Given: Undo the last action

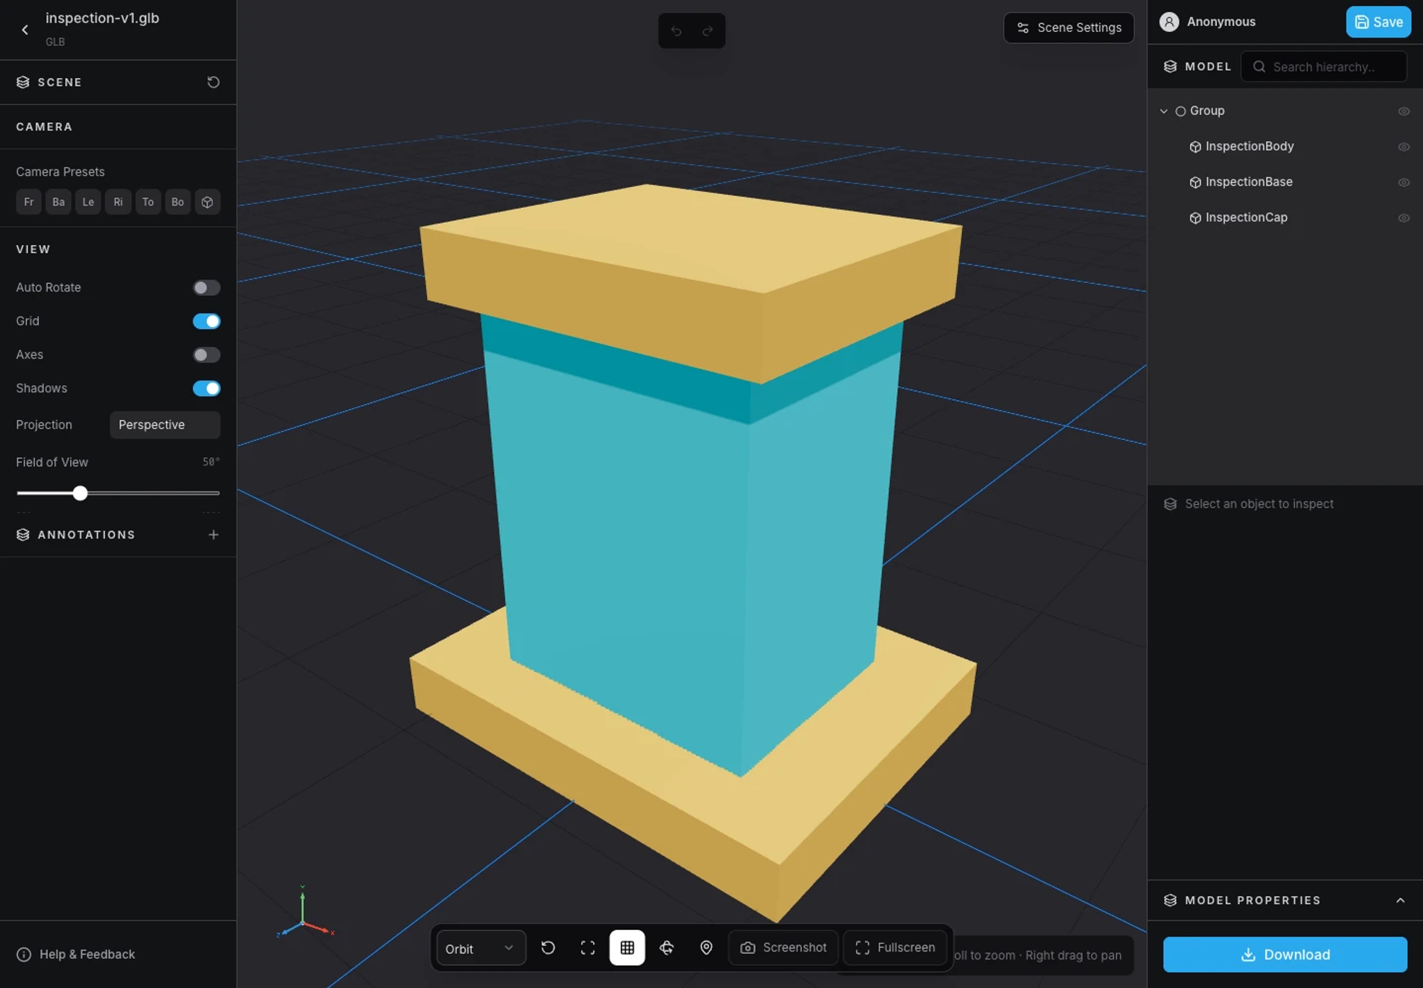Looking at the screenshot, I should (676, 31).
